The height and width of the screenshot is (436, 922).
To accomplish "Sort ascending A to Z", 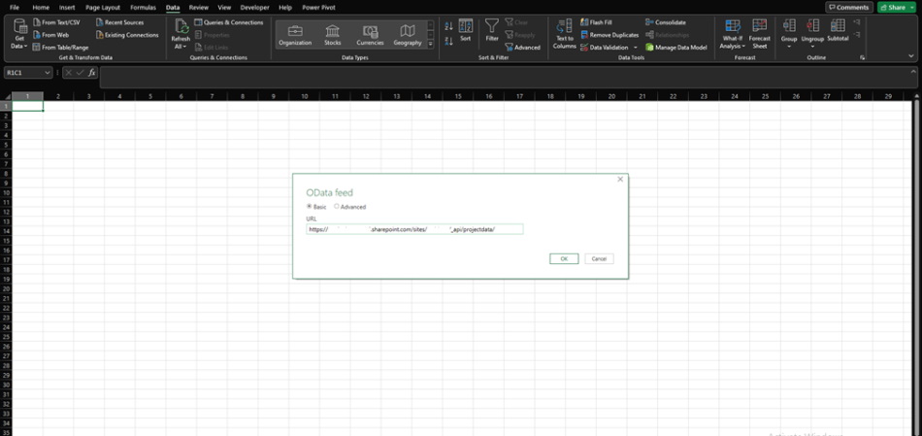I will (x=448, y=26).
